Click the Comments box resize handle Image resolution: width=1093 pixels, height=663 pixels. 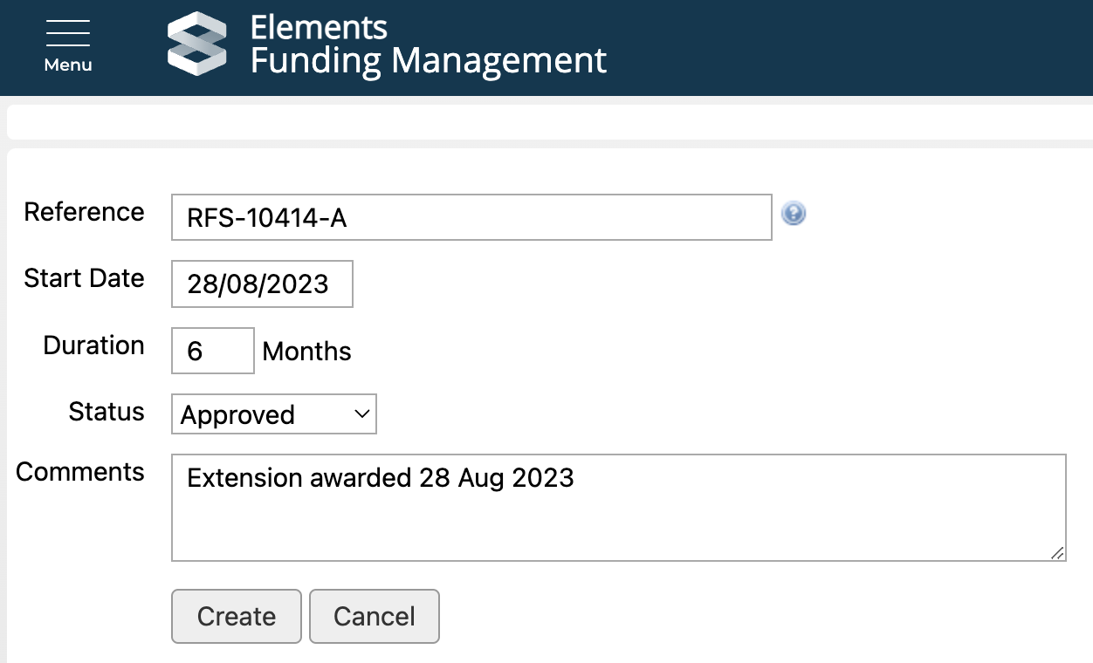1057,552
